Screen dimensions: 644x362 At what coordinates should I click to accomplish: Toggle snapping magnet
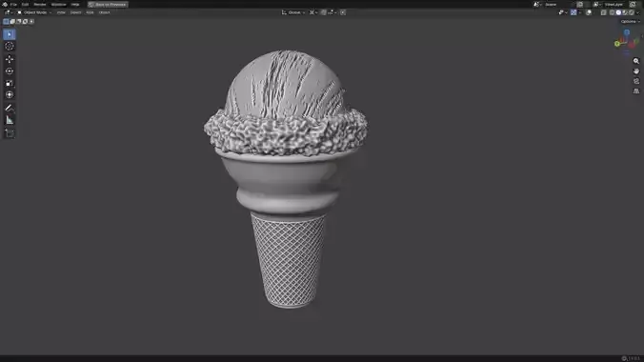[324, 12]
